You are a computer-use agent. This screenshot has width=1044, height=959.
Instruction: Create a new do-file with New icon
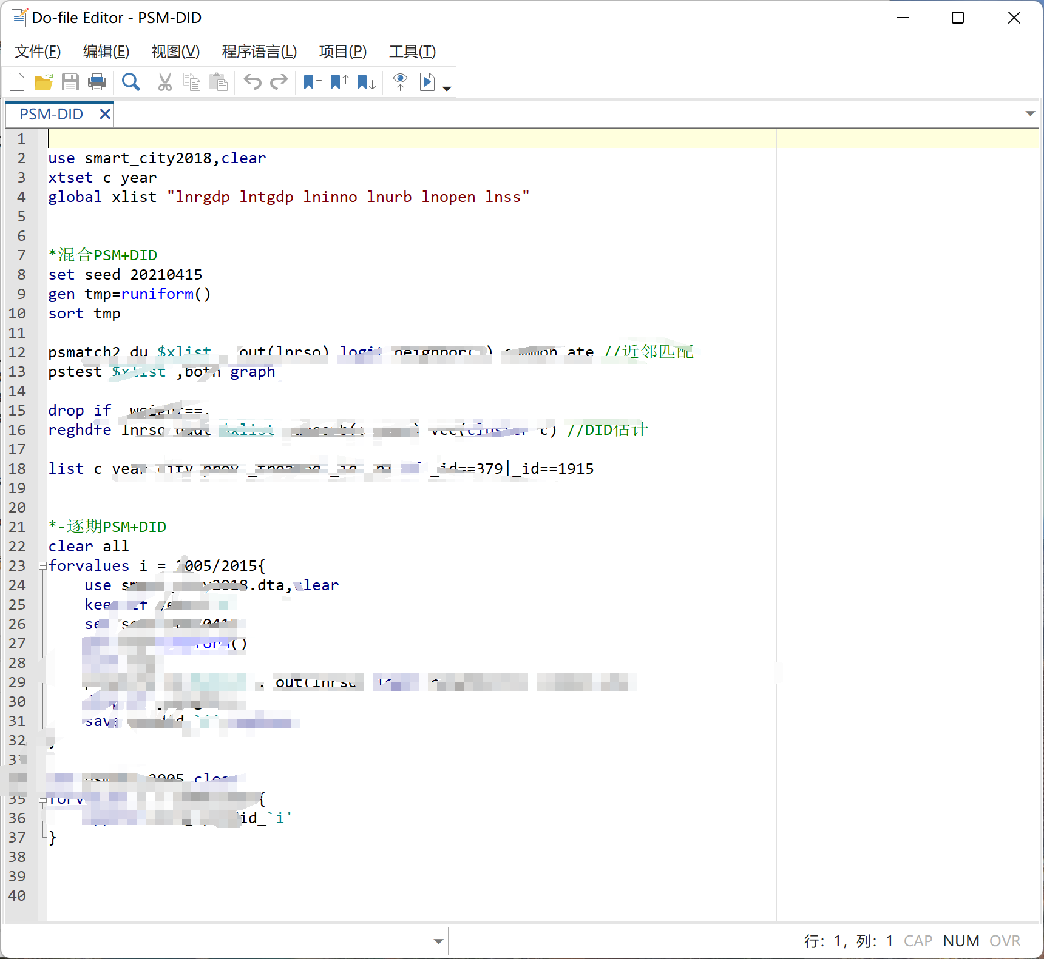[18, 82]
